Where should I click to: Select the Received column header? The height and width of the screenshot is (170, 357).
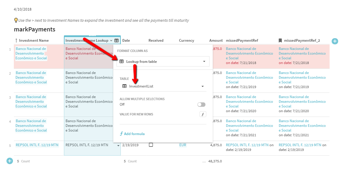156,41
